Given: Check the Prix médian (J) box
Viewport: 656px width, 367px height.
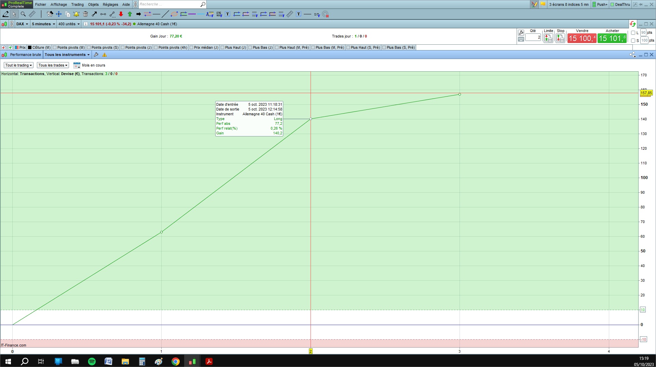Looking at the screenshot, I should [x=191, y=47].
